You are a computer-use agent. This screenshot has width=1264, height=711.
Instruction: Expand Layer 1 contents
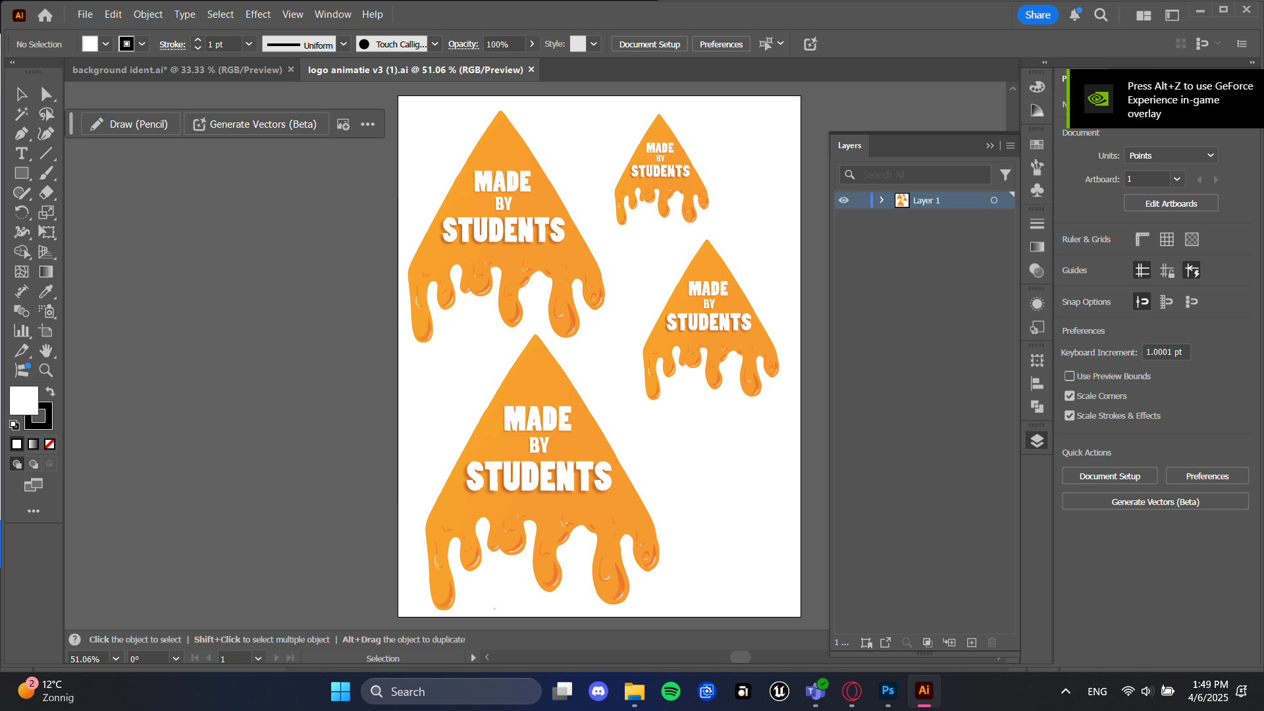click(882, 200)
